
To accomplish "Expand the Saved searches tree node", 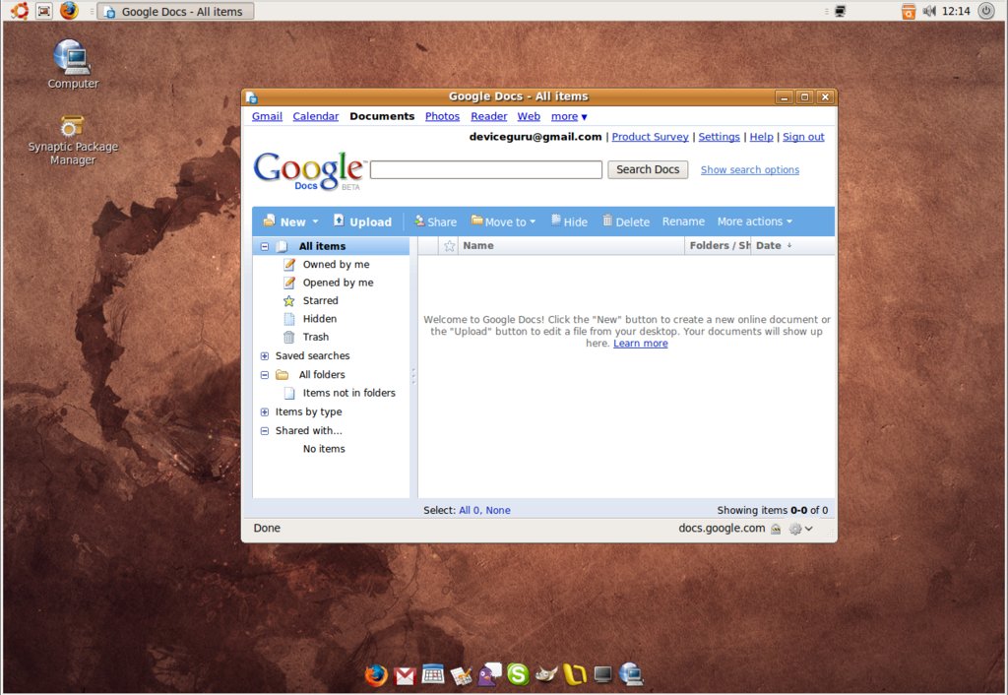I will point(264,355).
